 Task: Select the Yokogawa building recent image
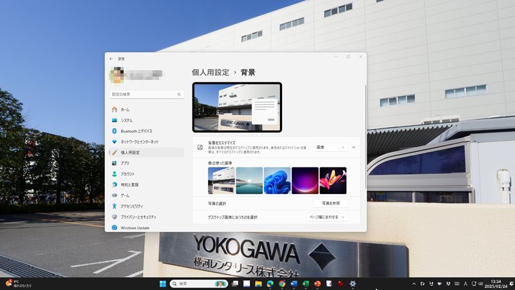pyautogui.click(x=221, y=180)
